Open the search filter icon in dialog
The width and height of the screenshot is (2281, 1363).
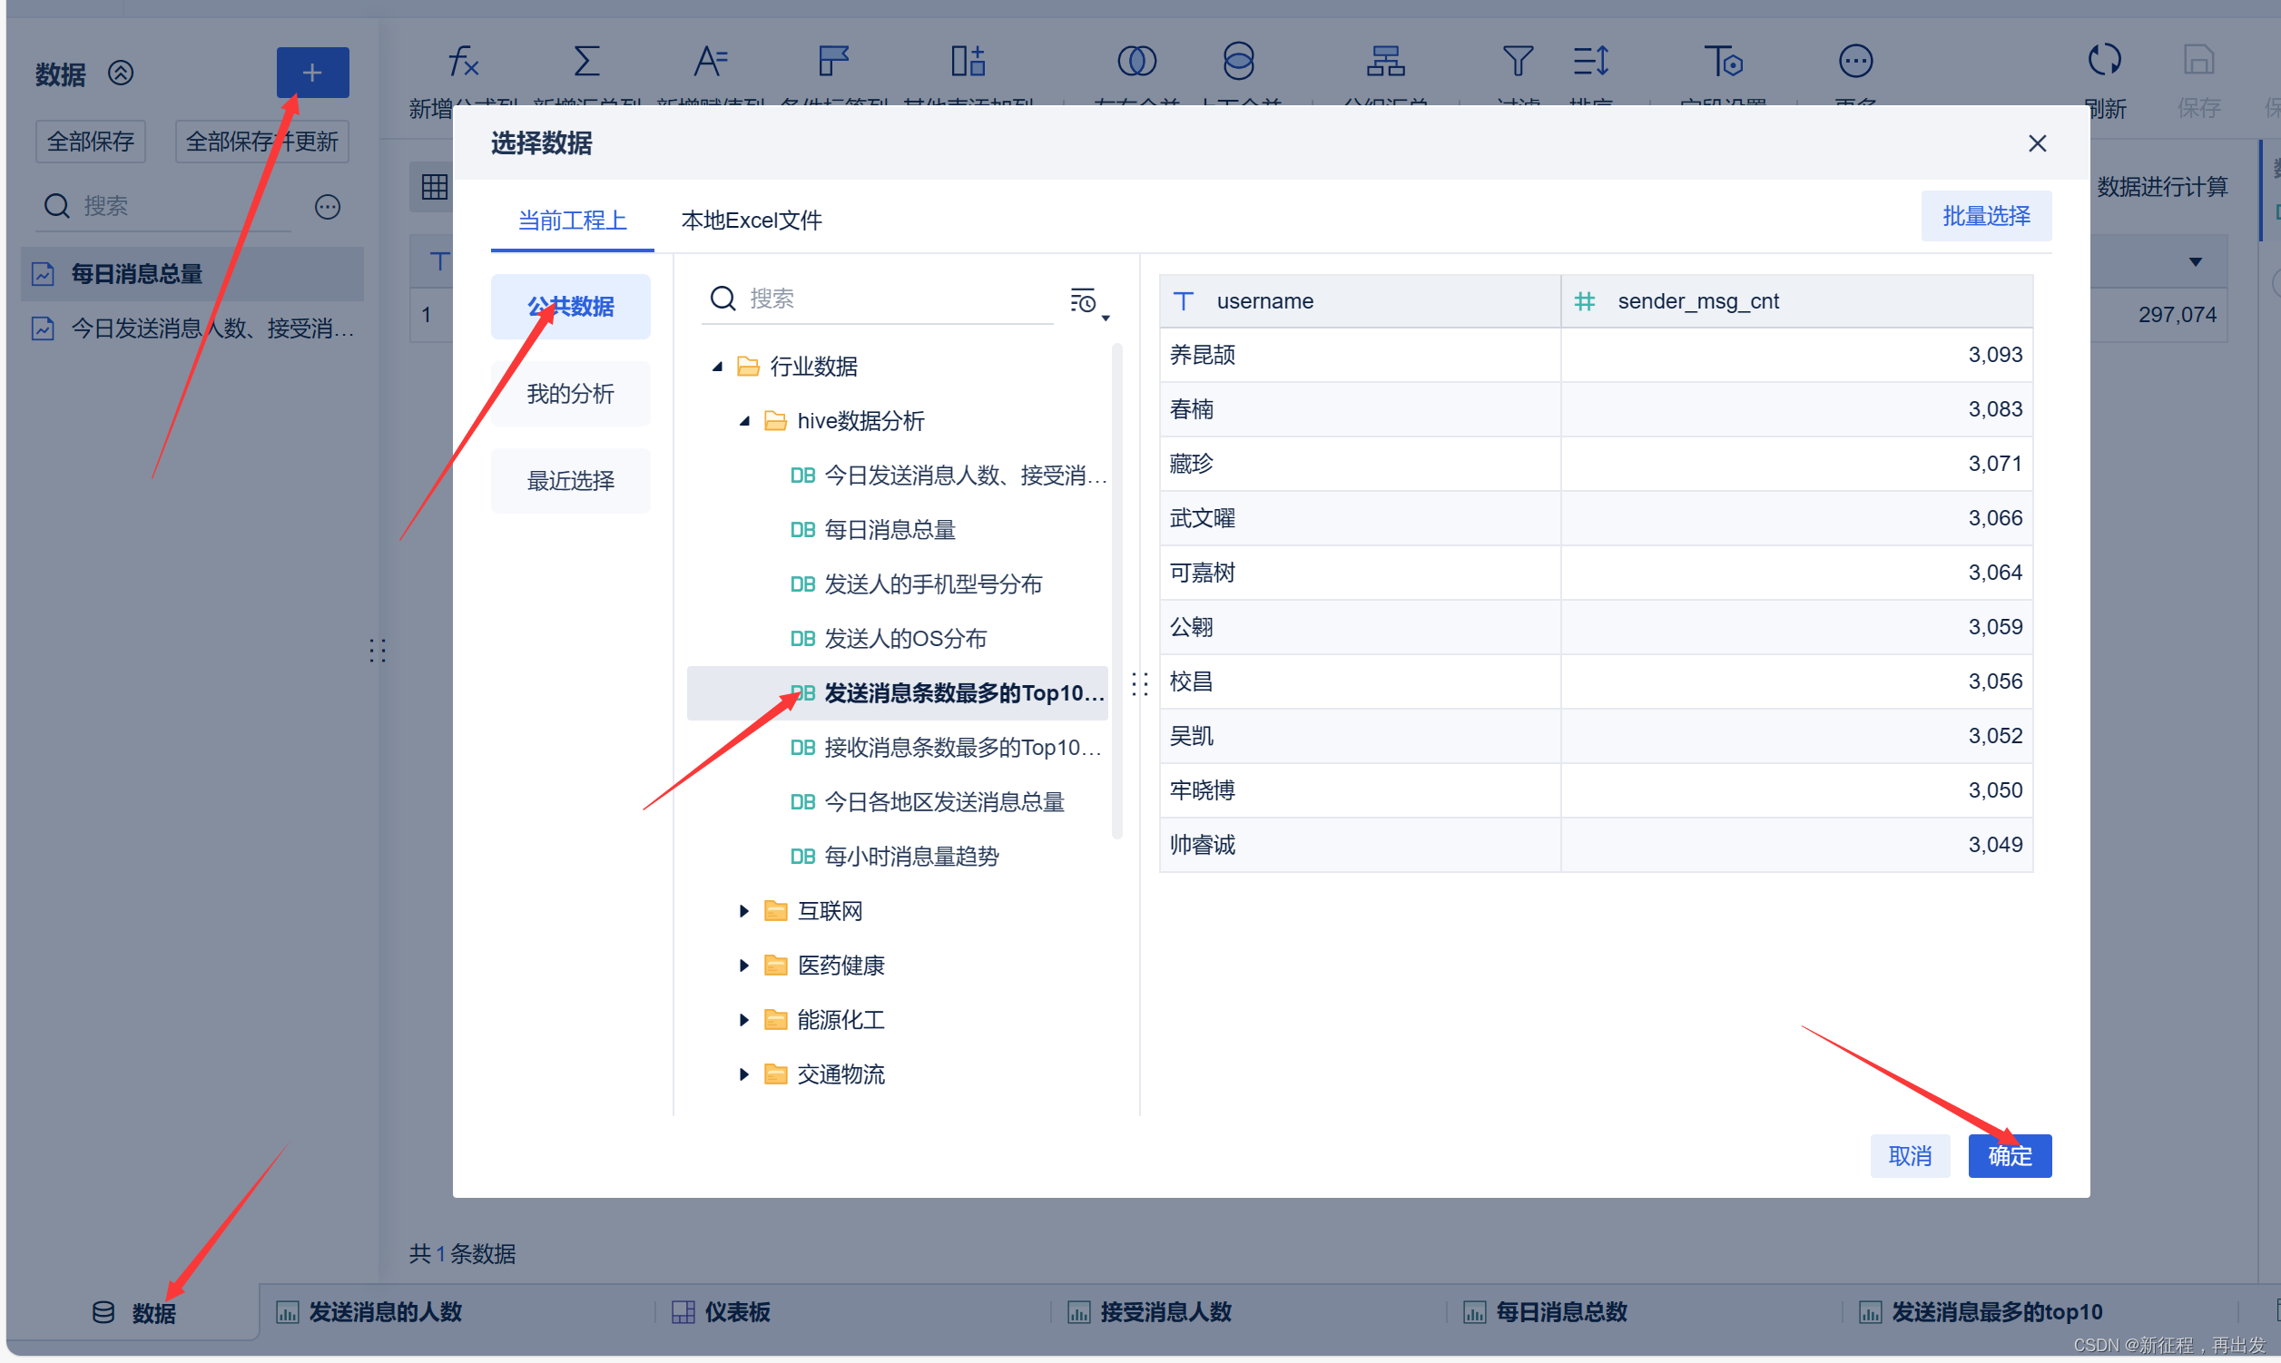1088,300
